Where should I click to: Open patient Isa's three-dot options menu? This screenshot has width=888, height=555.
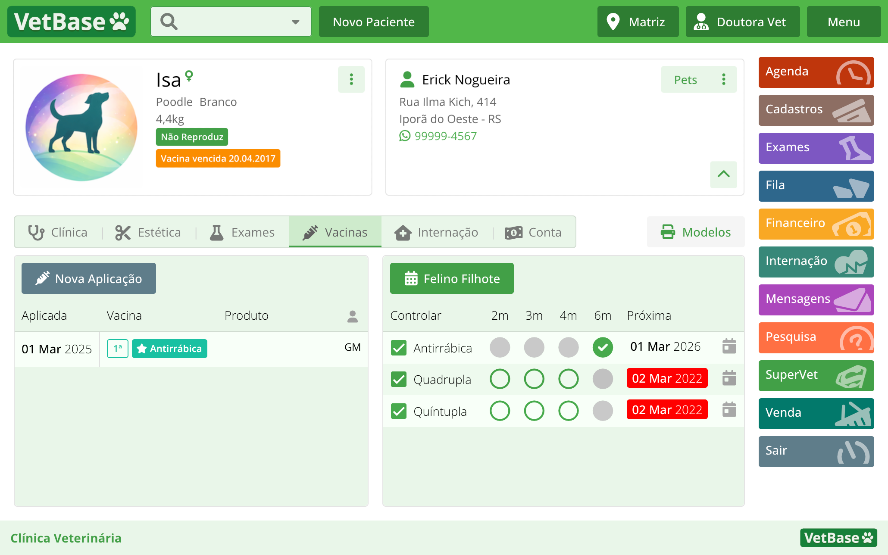351,79
